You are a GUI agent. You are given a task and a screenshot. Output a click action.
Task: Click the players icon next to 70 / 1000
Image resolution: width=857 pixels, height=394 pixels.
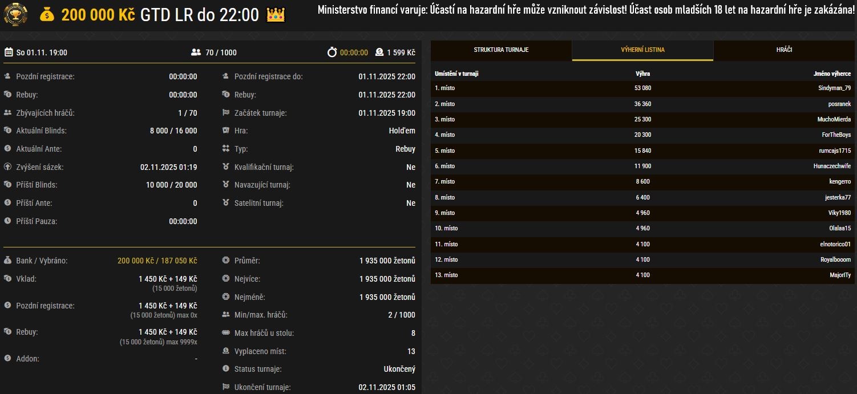[x=196, y=52]
